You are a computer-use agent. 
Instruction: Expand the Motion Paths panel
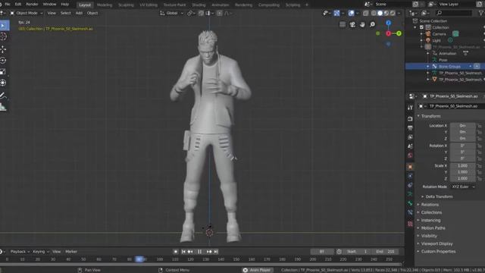click(431, 227)
